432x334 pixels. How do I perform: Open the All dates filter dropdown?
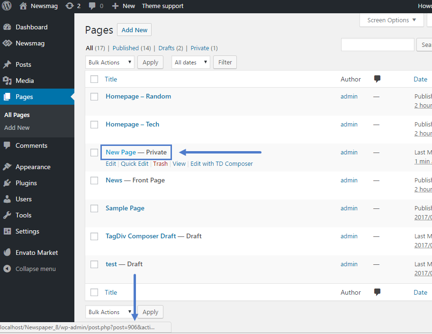click(190, 62)
